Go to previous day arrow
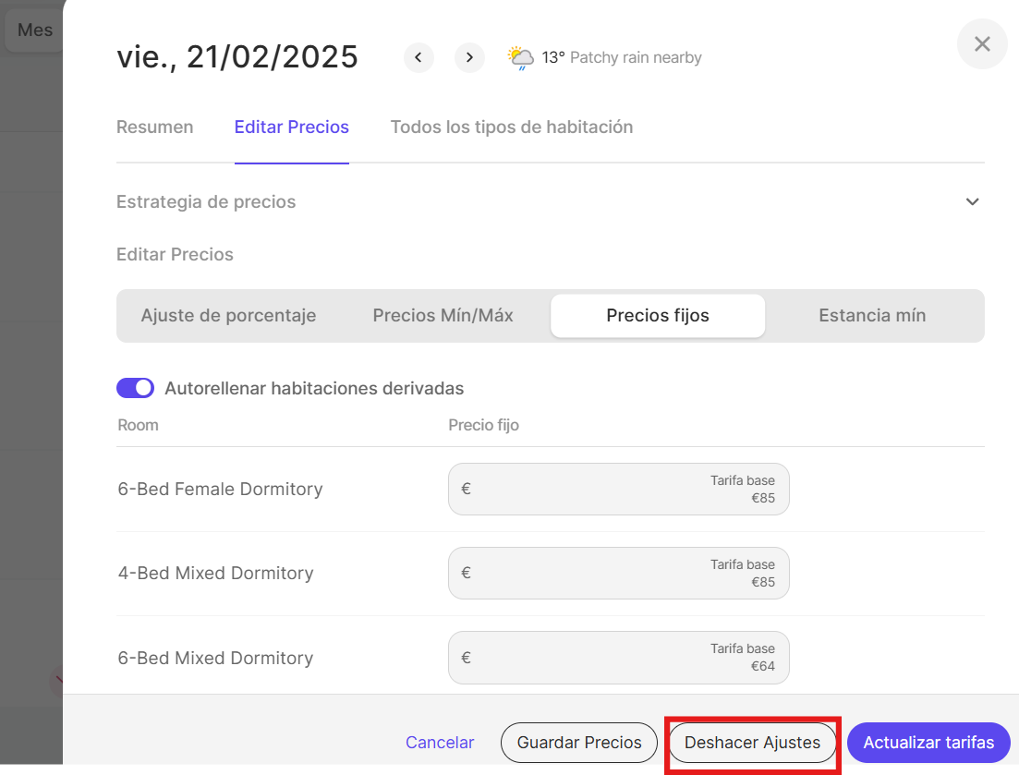The width and height of the screenshot is (1019, 775). [x=419, y=57]
